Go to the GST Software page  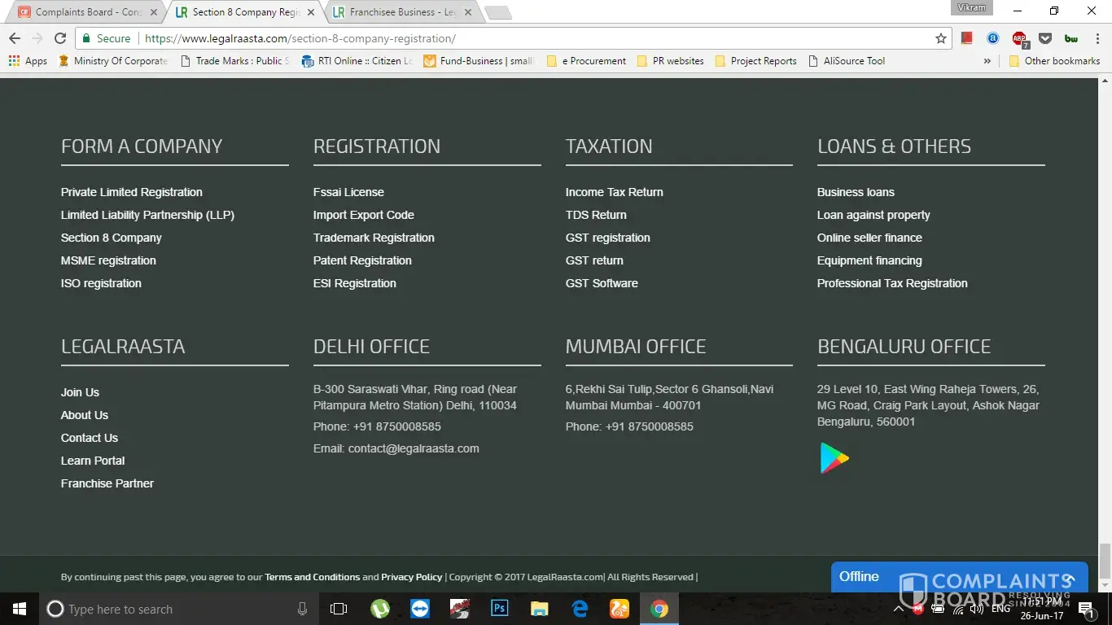click(x=602, y=283)
